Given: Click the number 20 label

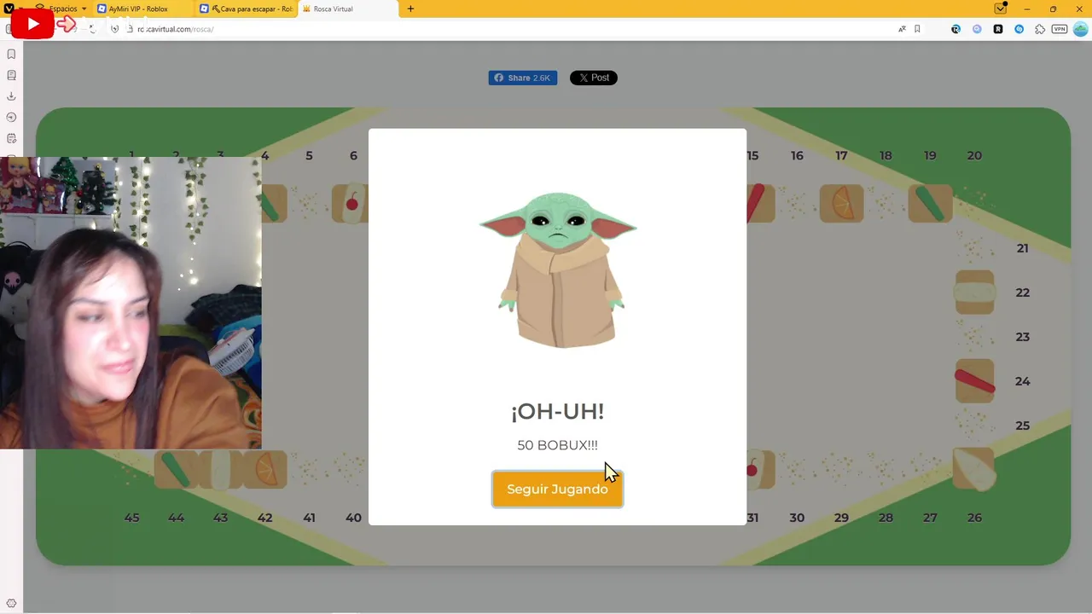Looking at the screenshot, I should click(x=974, y=155).
